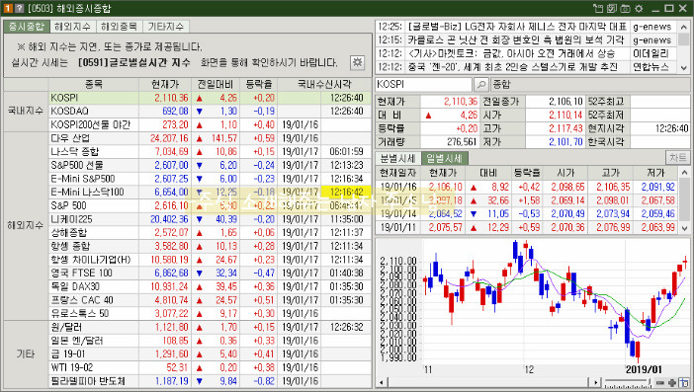Select the WTI 19-02 row
Viewport: 694px width, 392px height.
tap(211, 367)
